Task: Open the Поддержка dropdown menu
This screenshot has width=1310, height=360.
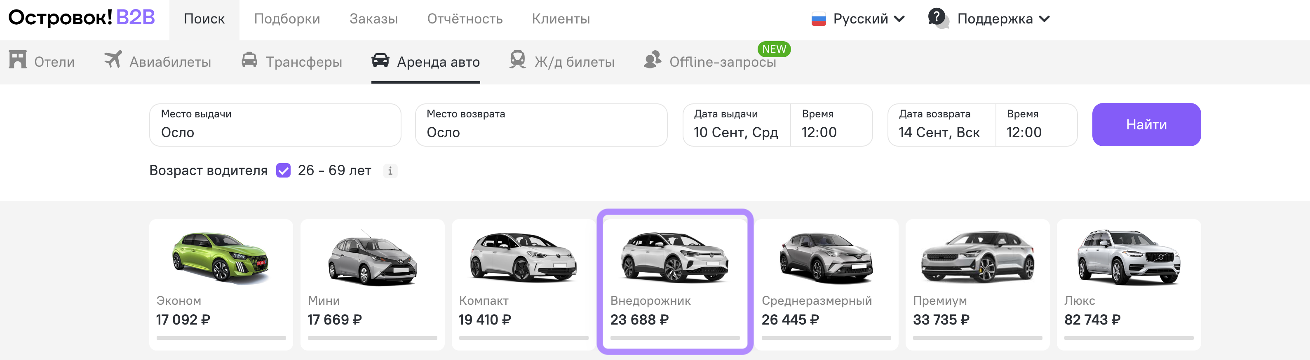Action: [x=1045, y=19]
